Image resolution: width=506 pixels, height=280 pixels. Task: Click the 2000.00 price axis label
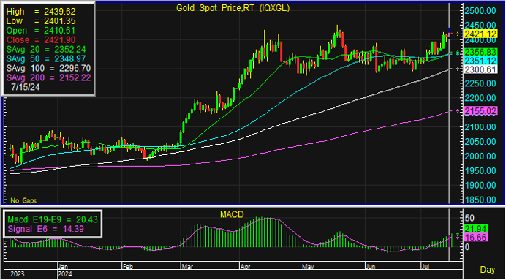(480, 156)
